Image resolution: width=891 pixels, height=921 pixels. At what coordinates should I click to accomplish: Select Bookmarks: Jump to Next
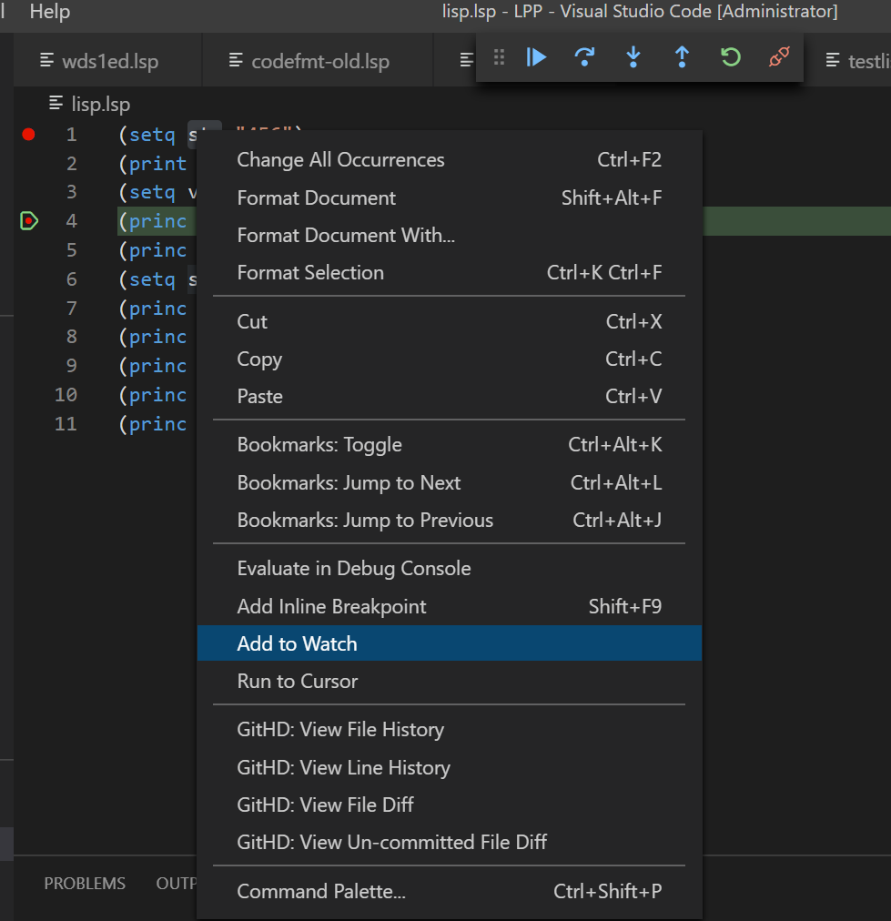(450, 483)
